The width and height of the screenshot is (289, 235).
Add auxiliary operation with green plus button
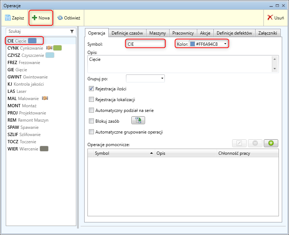pos(271,143)
